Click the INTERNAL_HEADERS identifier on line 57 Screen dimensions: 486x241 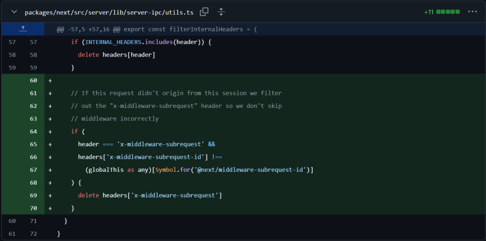113,42
